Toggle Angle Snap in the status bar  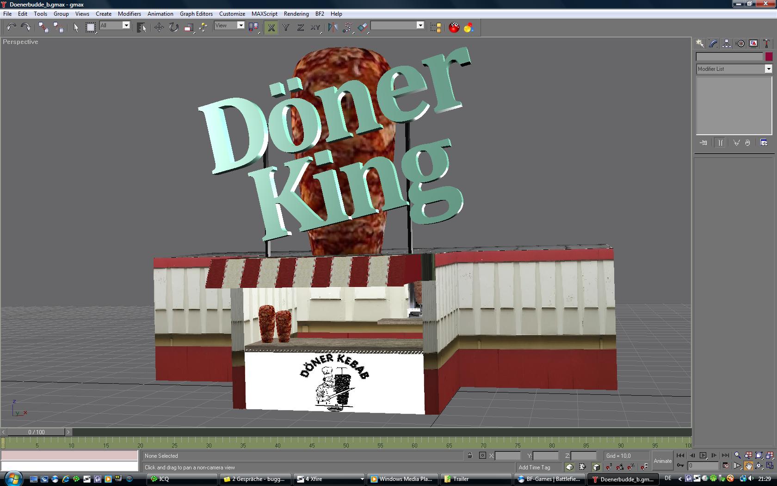point(620,467)
